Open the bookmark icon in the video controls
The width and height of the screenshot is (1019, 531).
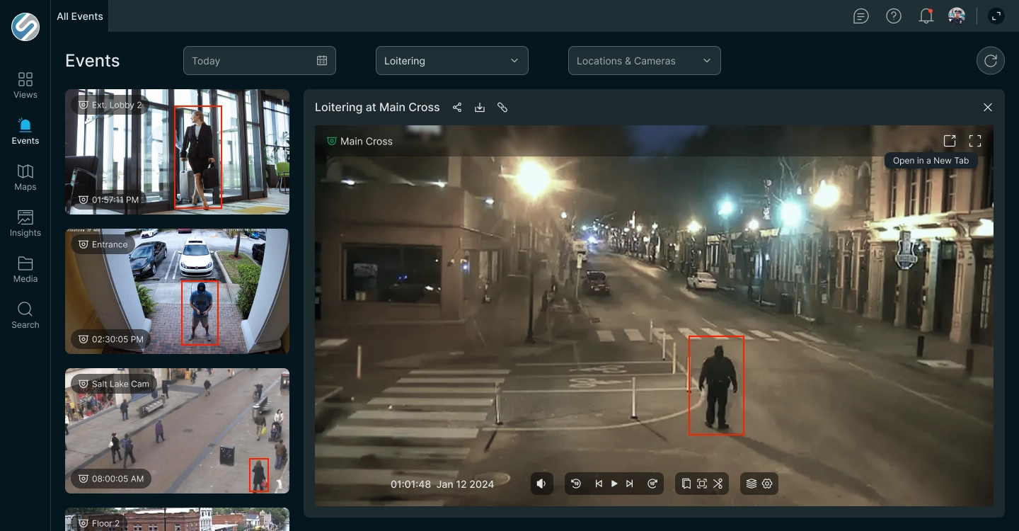tap(686, 484)
